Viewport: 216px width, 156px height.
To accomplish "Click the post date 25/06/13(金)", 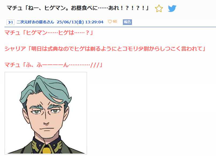I will tap(70, 22).
